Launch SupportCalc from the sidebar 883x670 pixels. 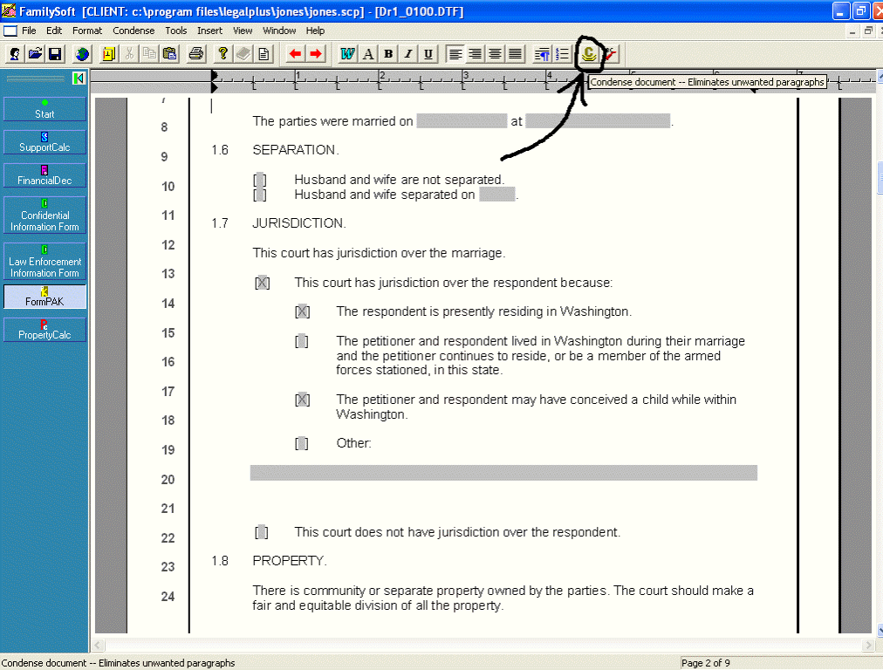click(x=44, y=141)
